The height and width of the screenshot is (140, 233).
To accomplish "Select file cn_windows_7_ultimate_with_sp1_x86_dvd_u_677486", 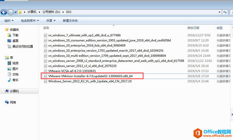I will [x=84, y=35].
